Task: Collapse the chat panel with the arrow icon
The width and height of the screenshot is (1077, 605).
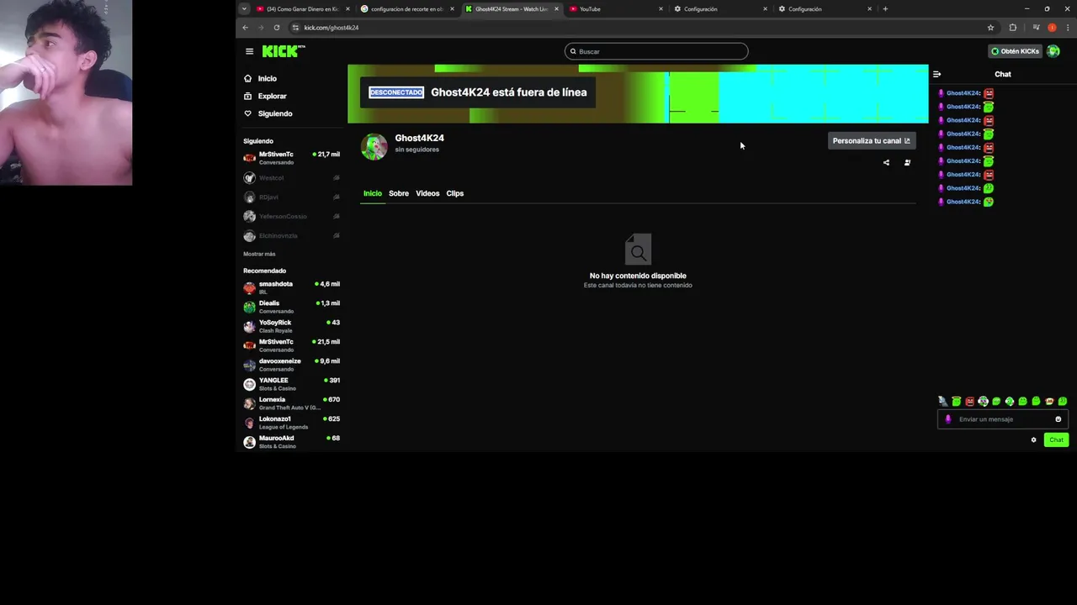Action: tap(937, 74)
